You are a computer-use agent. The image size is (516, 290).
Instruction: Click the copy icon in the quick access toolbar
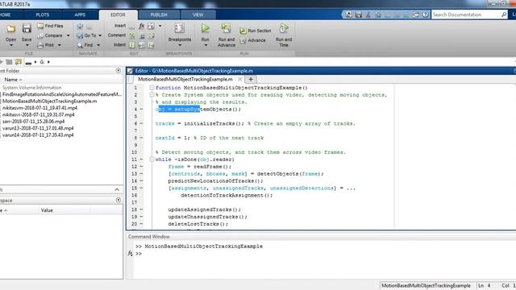tap(378, 14)
